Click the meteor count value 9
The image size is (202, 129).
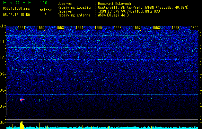[x=46, y=15]
